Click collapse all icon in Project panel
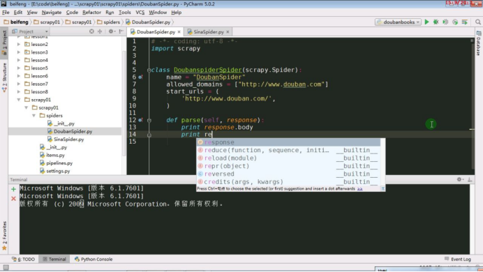This screenshot has height=272, width=483. click(100, 31)
